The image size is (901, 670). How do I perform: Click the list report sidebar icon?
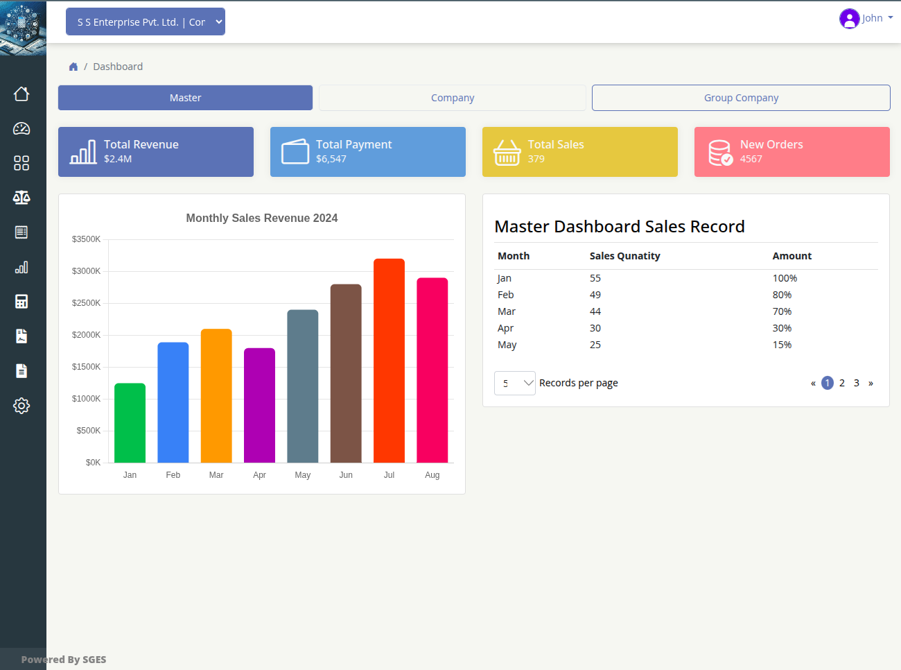tap(21, 232)
